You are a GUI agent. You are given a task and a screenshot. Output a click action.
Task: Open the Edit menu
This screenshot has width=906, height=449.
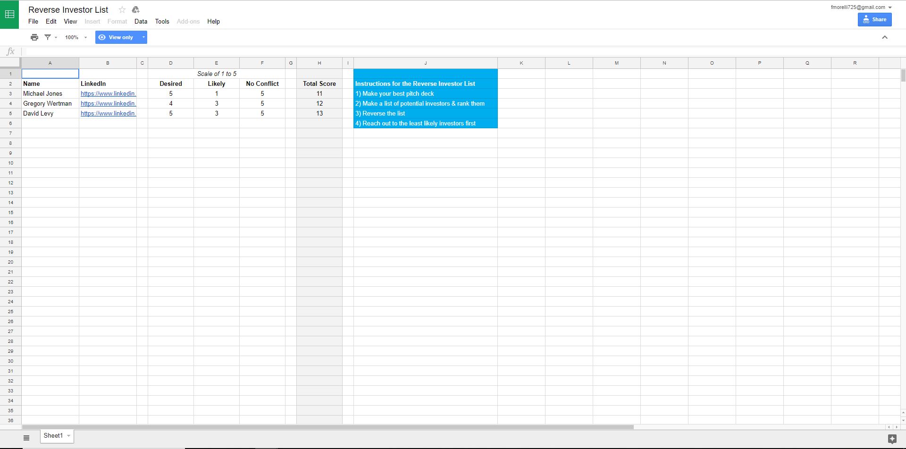pyautogui.click(x=51, y=21)
